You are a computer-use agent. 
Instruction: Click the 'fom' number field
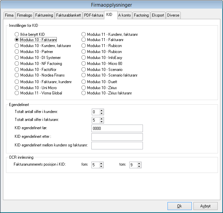(95, 165)
